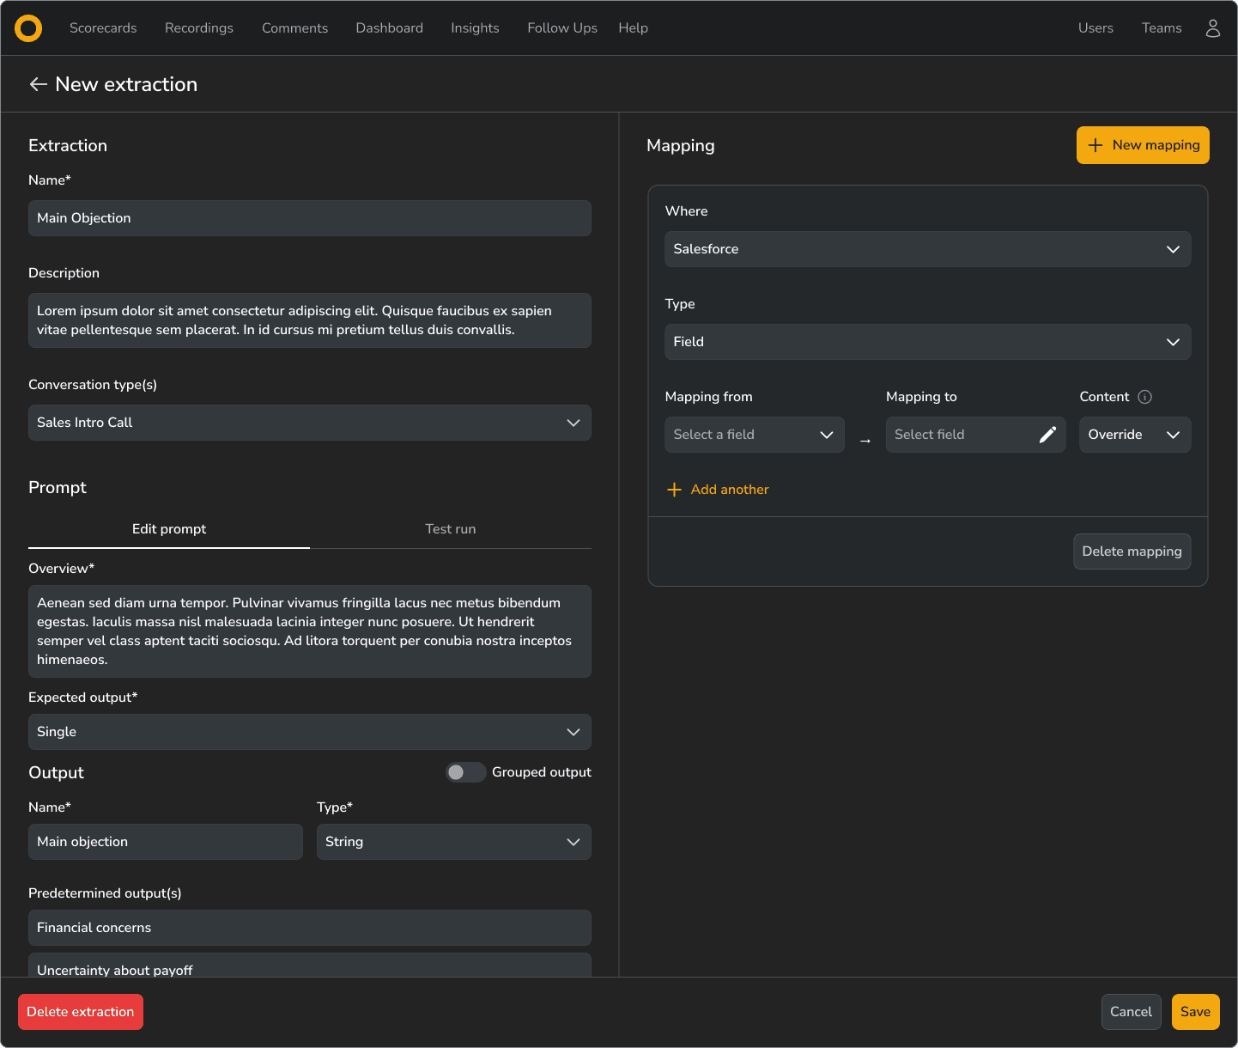Click into the Description text area
This screenshot has height=1048, width=1238.
click(310, 320)
